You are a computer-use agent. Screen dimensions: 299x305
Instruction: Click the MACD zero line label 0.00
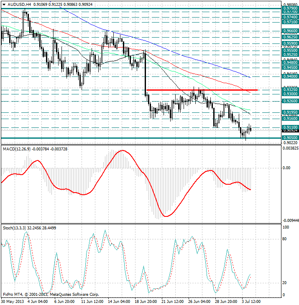click(286, 168)
